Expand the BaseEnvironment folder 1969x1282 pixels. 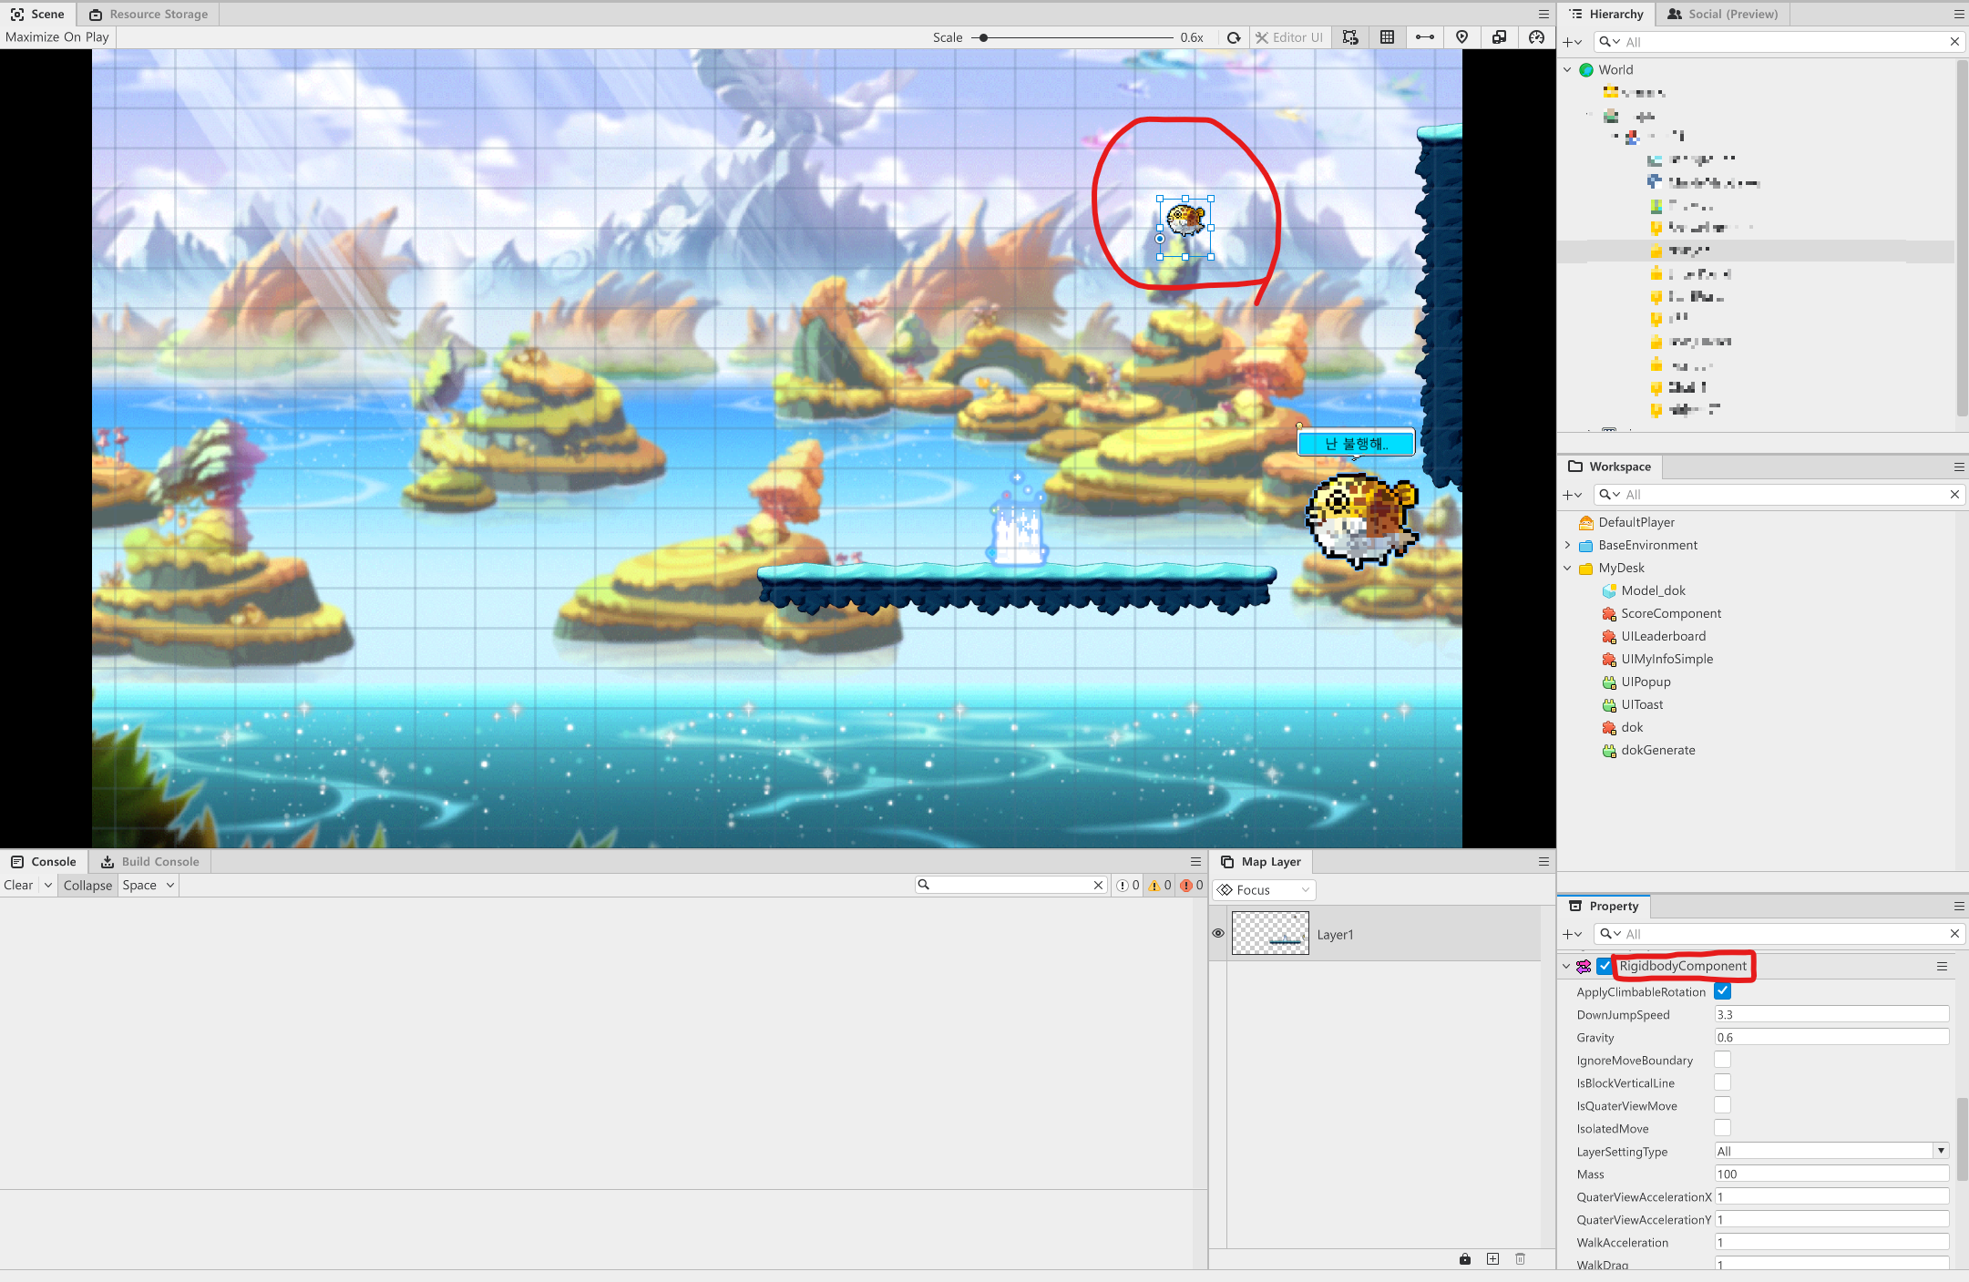(1567, 545)
